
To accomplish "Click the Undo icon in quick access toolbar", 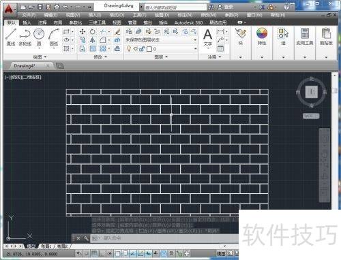I will click(x=65, y=7).
